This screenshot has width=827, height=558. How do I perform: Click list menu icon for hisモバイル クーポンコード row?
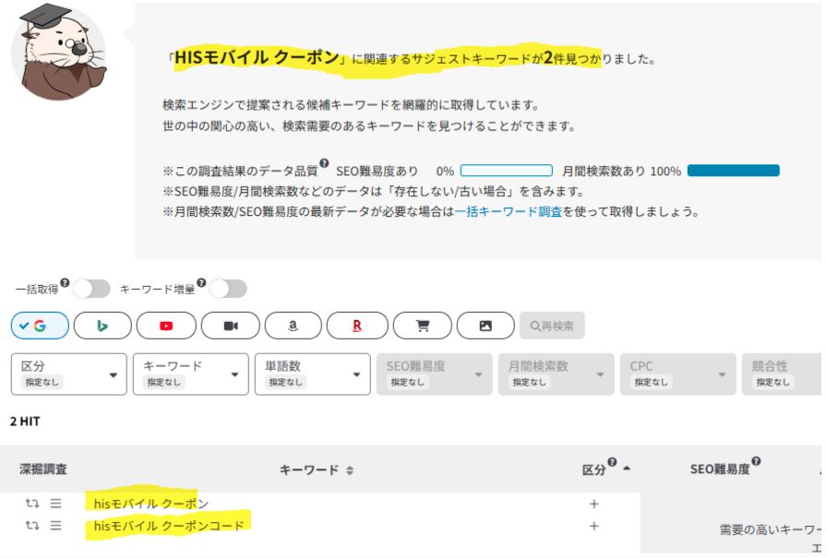click(56, 526)
